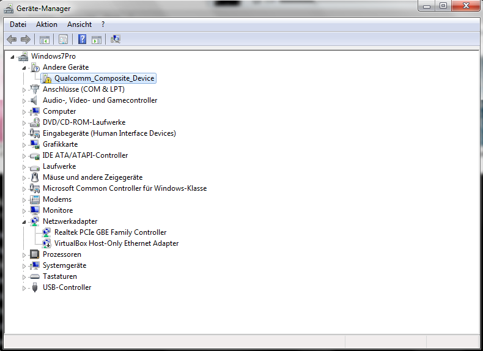Viewport: 483px width, 351px height.
Task: Select the Tastaturen label
Action: [x=60, y=276]
